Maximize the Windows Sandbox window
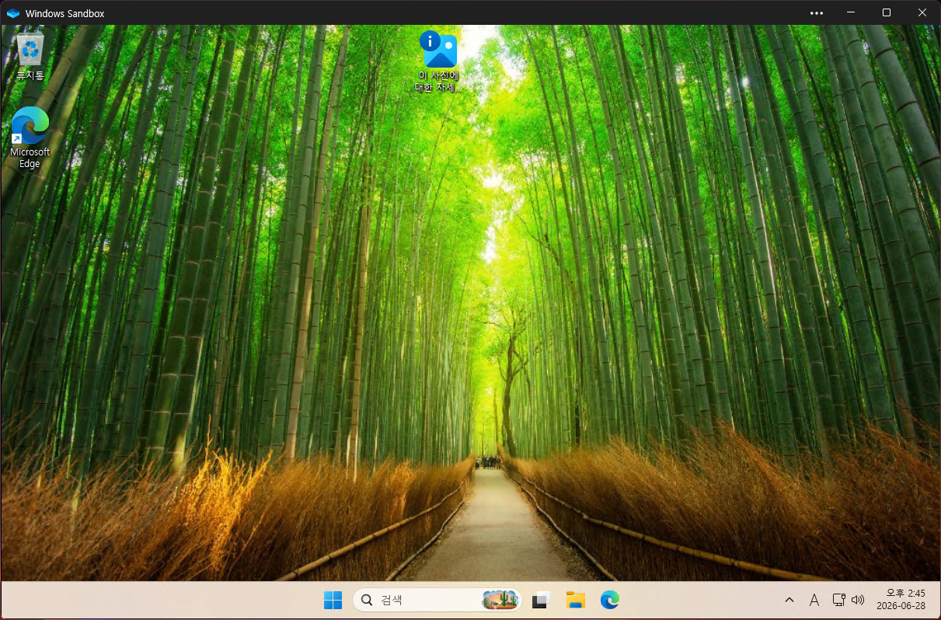Screen dimensions: 941x620 [x=887, y=13]
